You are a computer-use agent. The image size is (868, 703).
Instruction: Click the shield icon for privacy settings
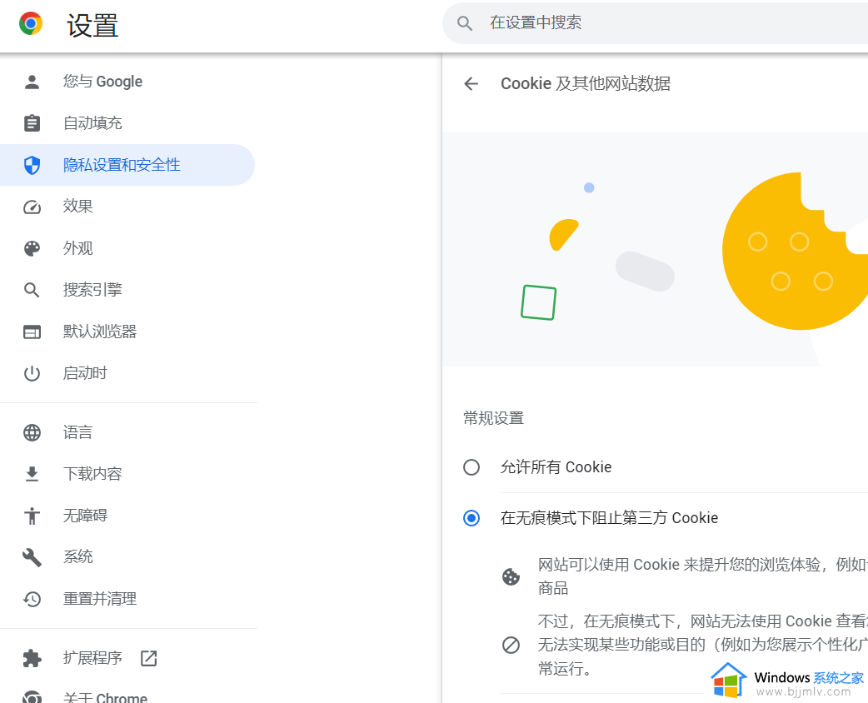click(32, 165)
